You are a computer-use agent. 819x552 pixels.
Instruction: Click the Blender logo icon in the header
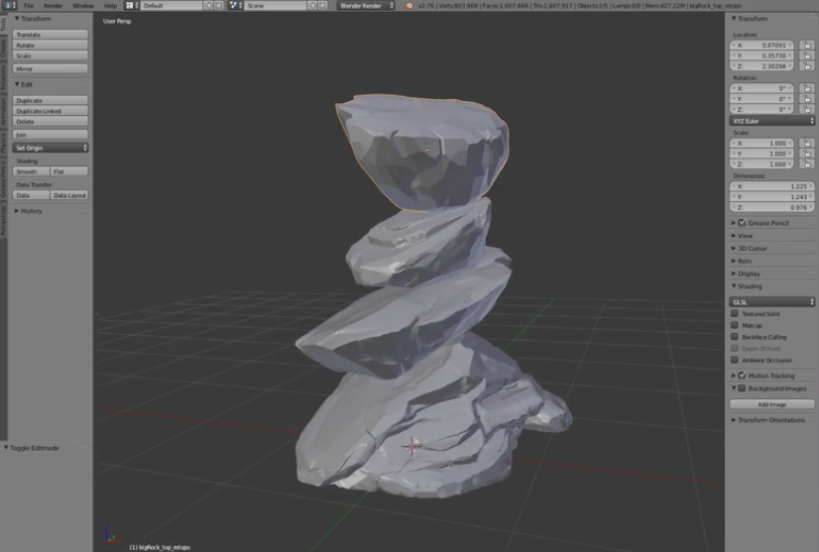click(x=409, y=6)
